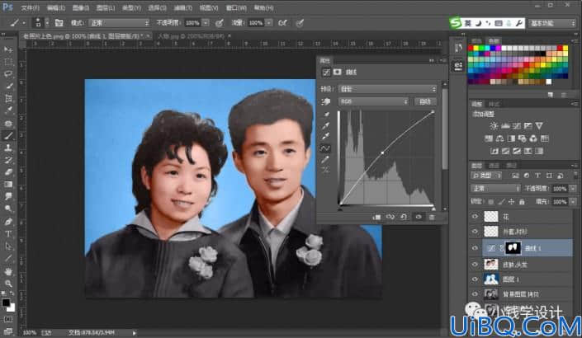Select the Pen tool
This screenshot has width=582, height=338.
pyautogui.click(x=7, y=222)
